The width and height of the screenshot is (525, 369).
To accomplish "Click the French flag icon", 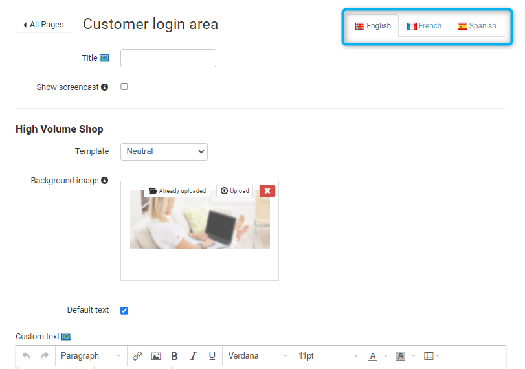I will tap(412, 26).
